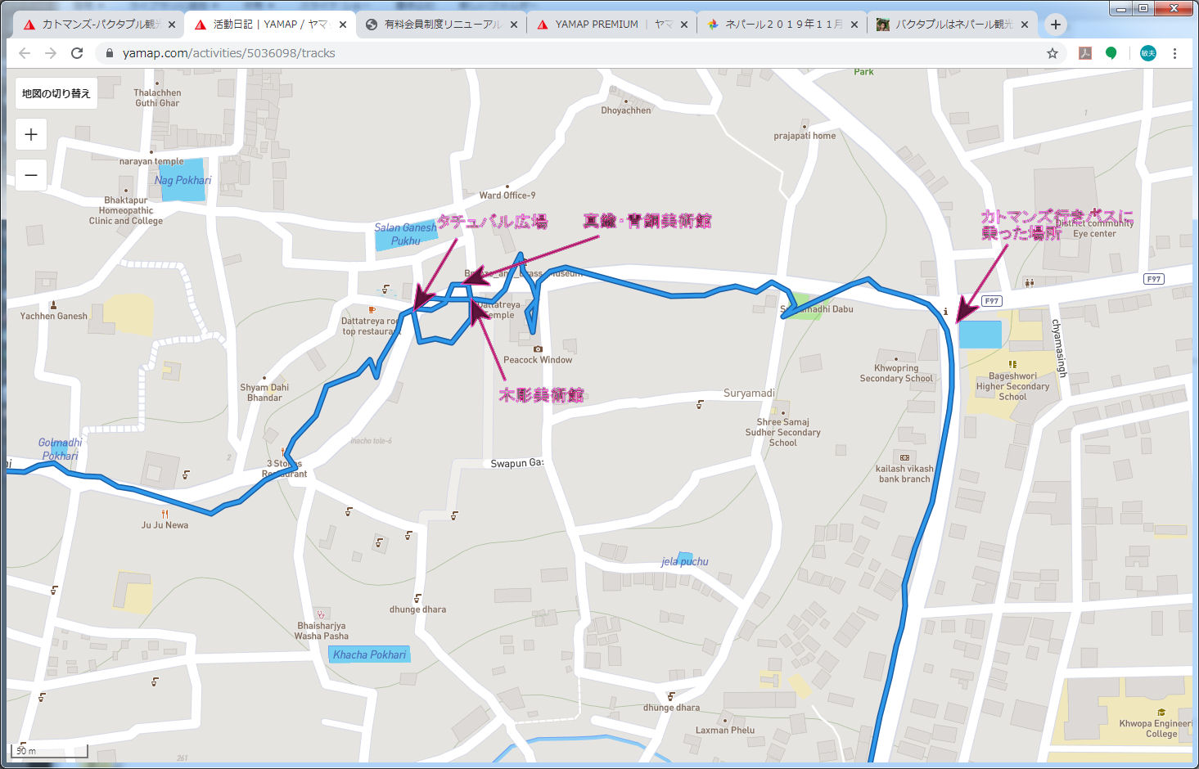Click the site lock icon in address bar

pos(109,53)
